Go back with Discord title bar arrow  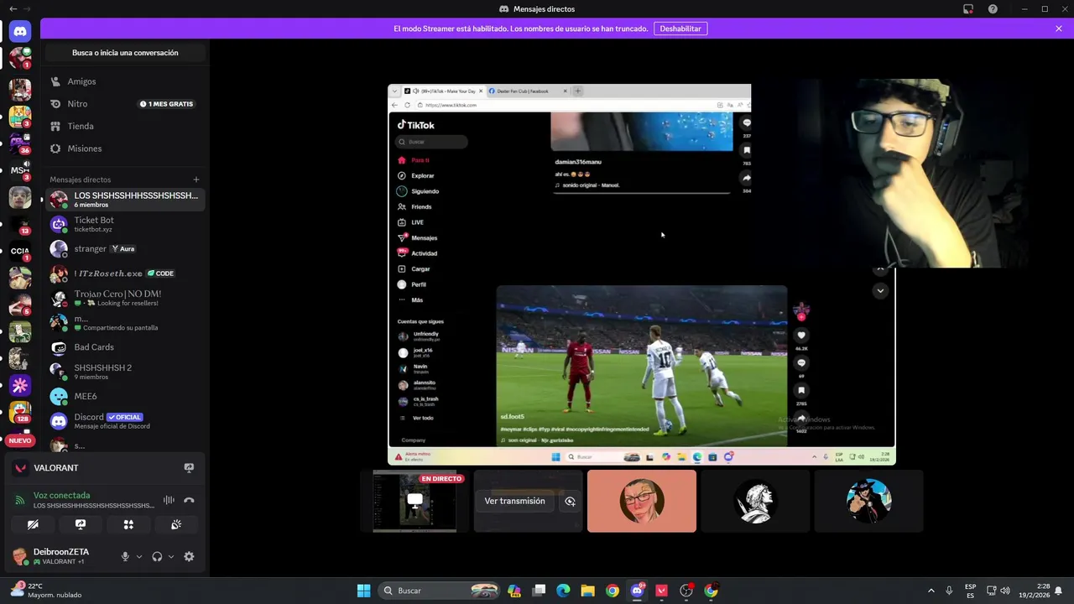[13, 9]
